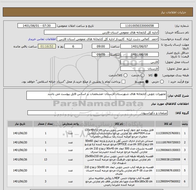Click the goods group field مبلمان و دکوراسیون
The image size is (196, 190).
pos(97,113)
